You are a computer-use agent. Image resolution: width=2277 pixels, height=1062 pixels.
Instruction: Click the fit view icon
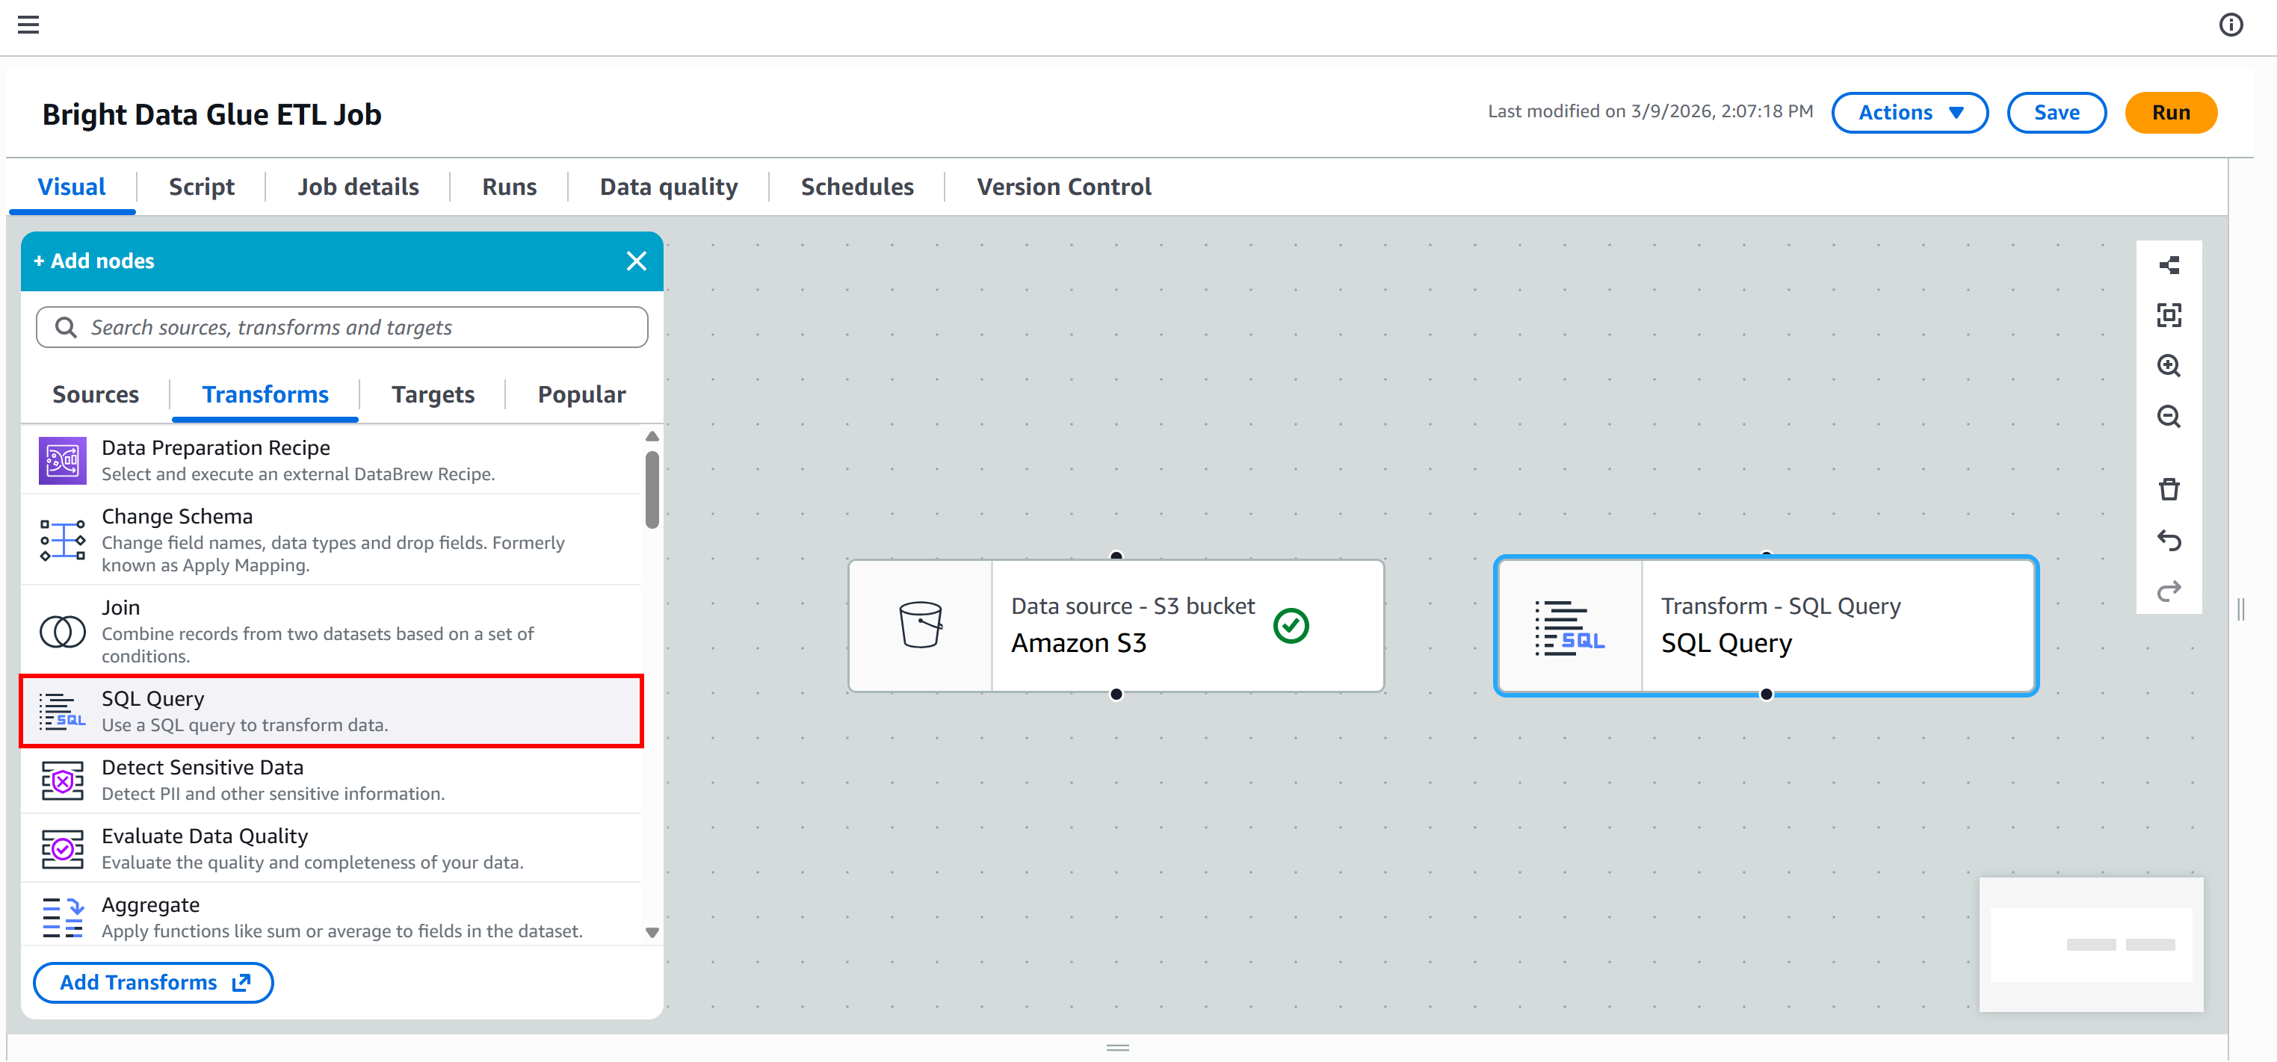click(2169, 315)
